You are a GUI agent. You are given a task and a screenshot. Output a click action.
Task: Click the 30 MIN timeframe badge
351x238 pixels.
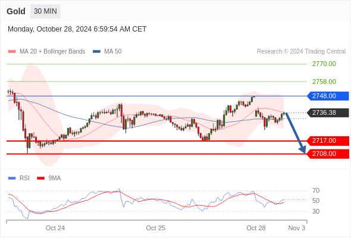[x=45, y=11]
